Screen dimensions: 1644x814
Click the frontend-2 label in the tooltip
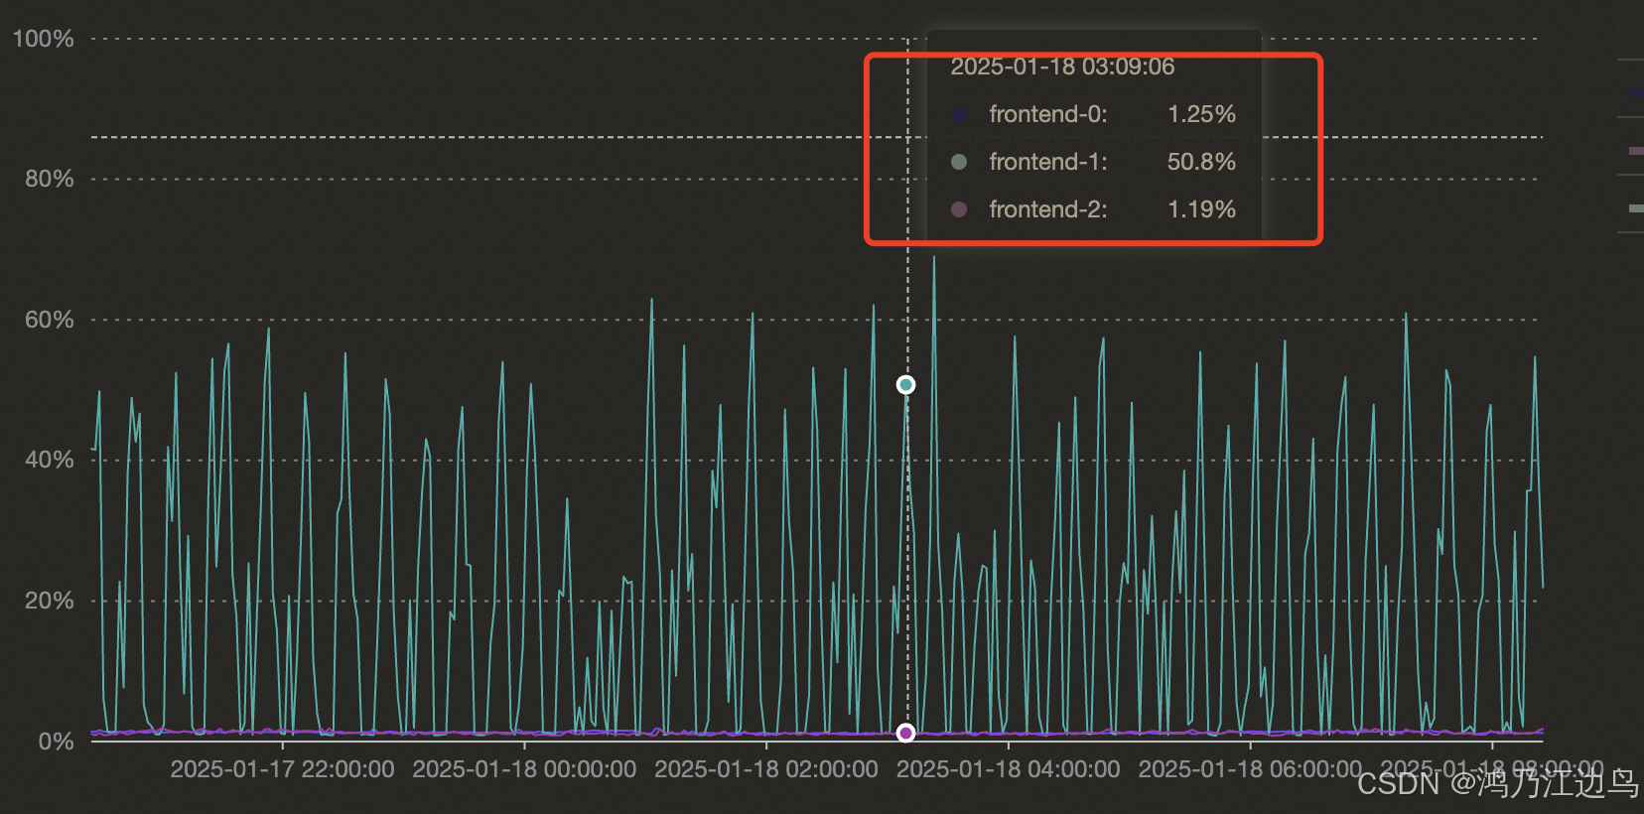pos(1048,209)
